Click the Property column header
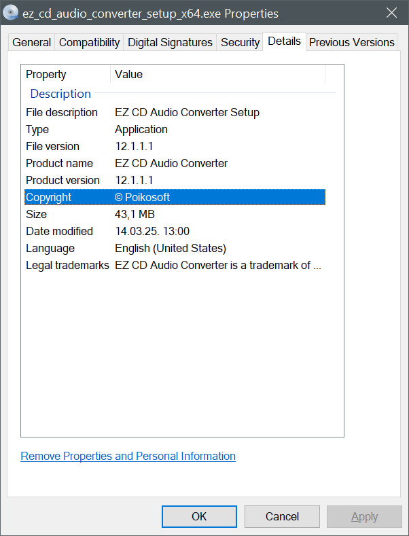Viewport: 409px width, 536px height. click(67, 74)
